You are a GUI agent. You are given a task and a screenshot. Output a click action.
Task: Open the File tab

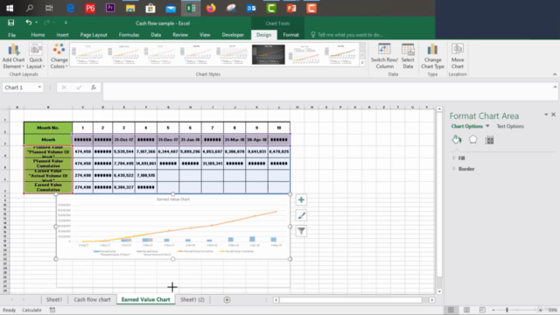[11, 35]
